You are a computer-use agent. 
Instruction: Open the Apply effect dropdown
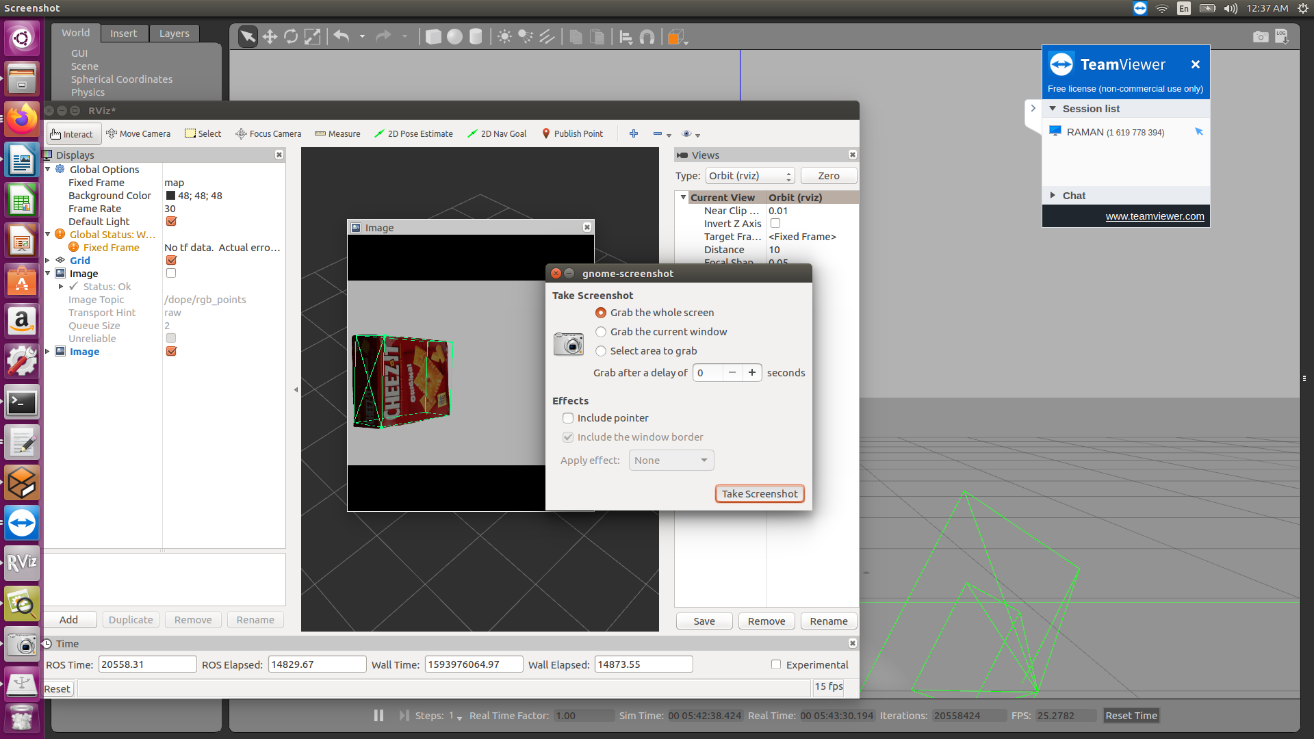671,461
